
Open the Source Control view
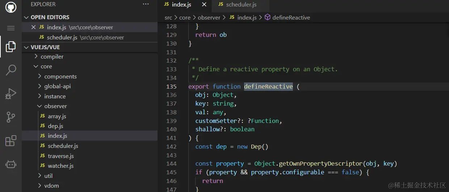11,117
